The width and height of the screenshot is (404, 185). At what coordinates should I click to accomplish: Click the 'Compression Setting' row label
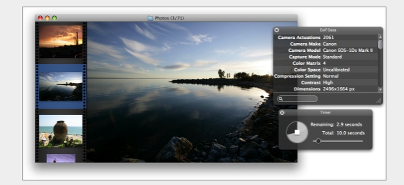(297, 76)
